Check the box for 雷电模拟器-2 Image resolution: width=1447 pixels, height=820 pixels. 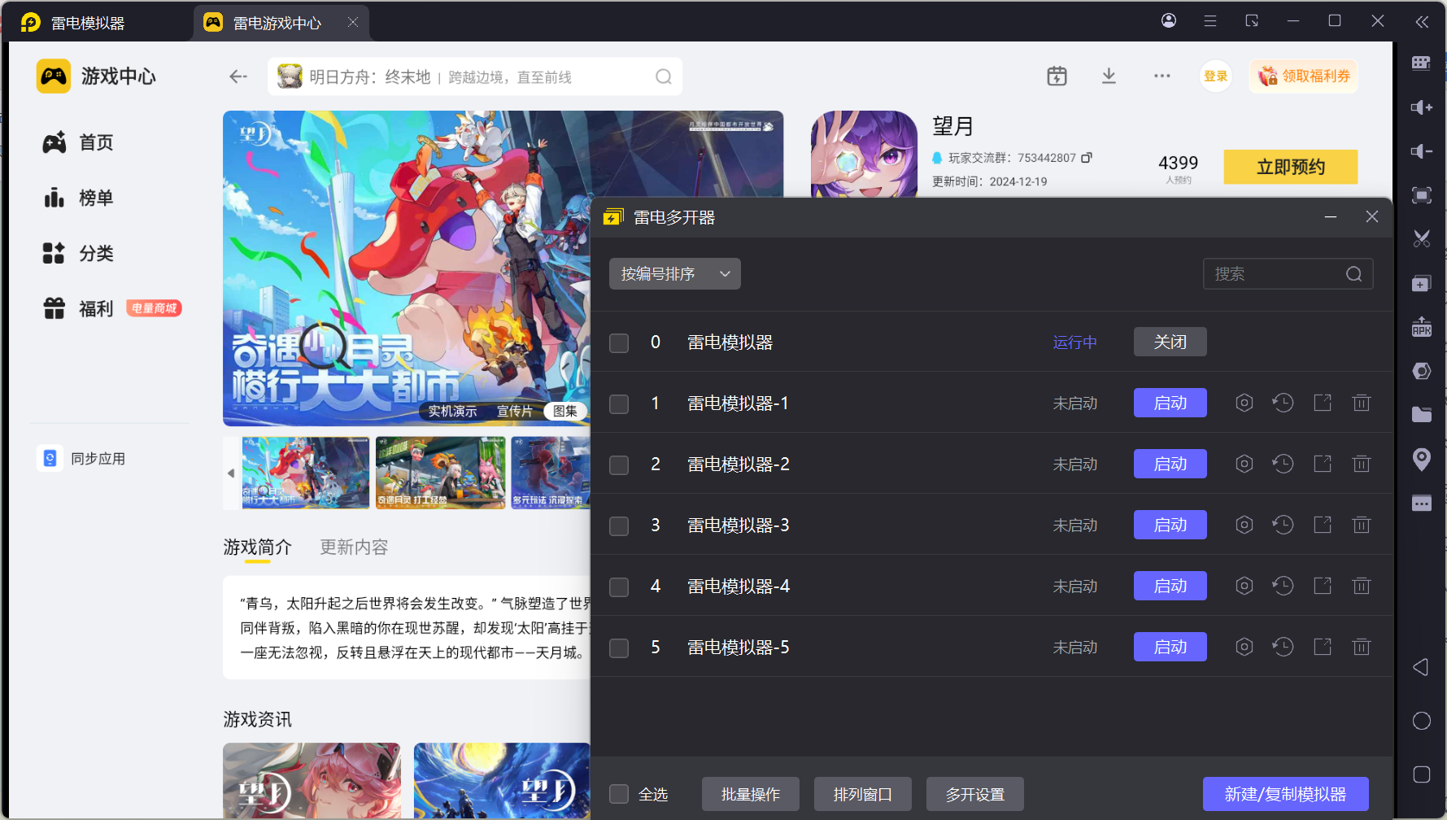[619, 465]
